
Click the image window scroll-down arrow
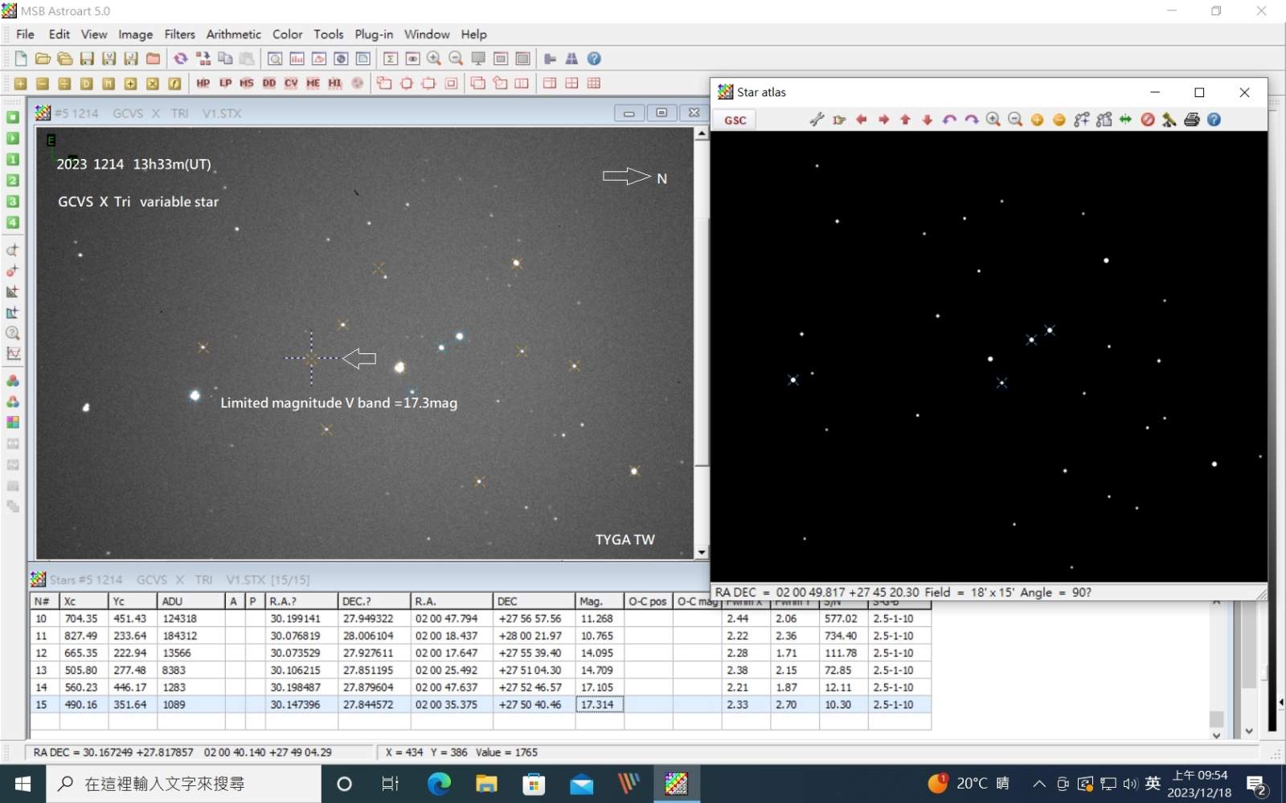tap(702, 552)
